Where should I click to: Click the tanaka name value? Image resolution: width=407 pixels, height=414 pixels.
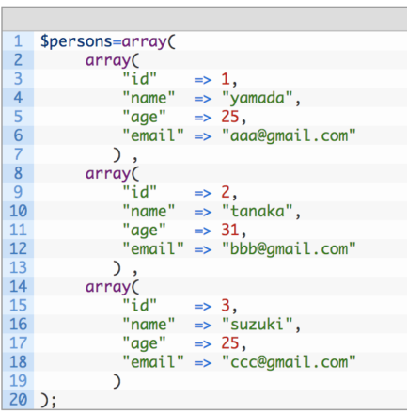(258, 211)
